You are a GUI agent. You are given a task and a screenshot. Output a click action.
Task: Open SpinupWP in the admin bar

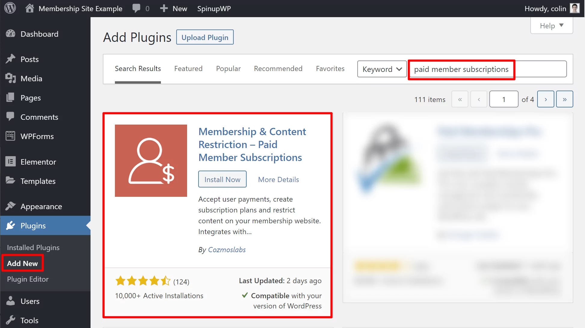pos(214,8)
